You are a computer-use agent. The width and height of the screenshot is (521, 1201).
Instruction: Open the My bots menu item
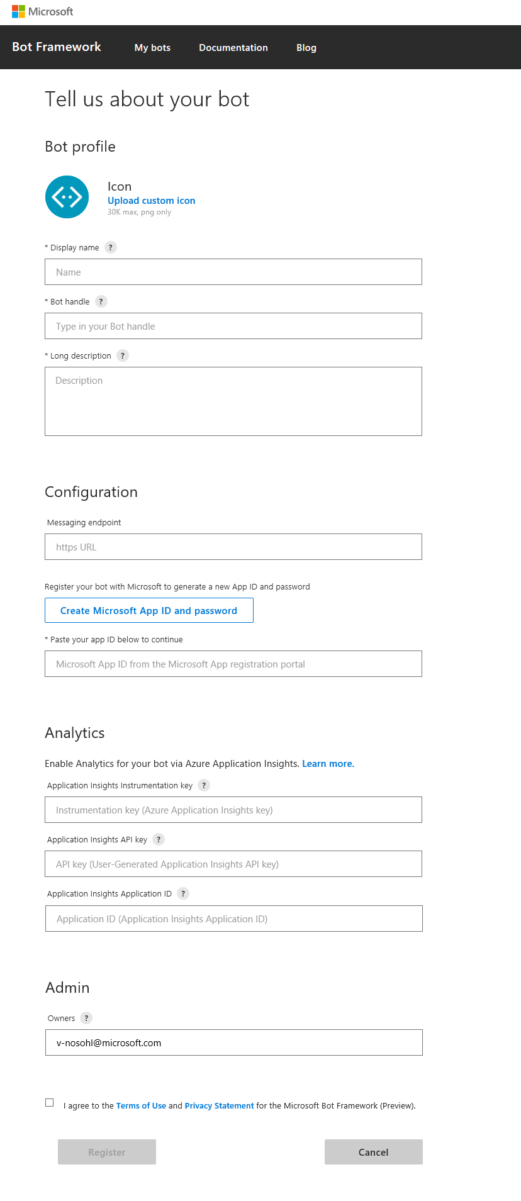[152, 48]
